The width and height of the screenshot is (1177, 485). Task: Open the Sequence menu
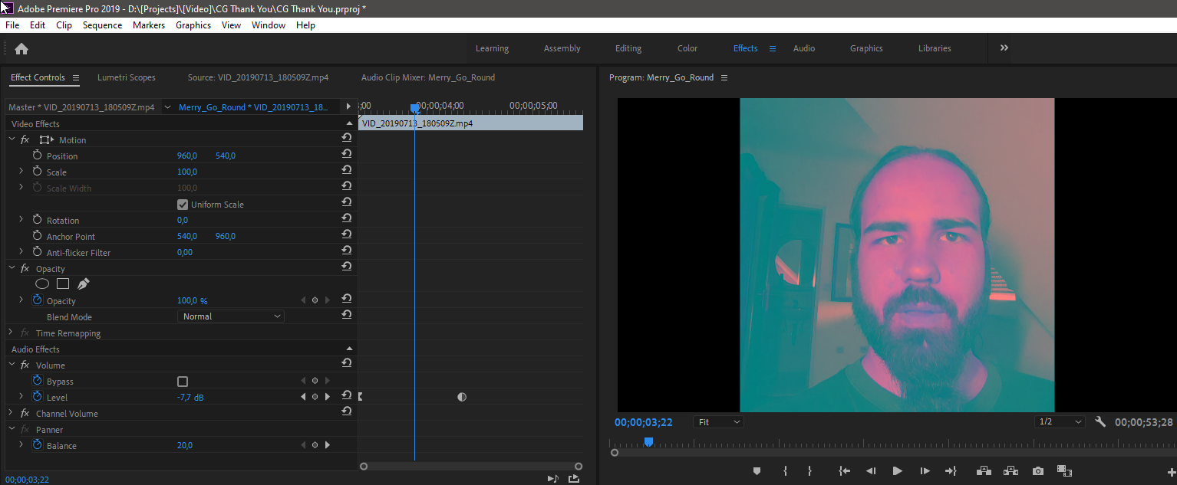pyautogui.click(x=102, y=25)
